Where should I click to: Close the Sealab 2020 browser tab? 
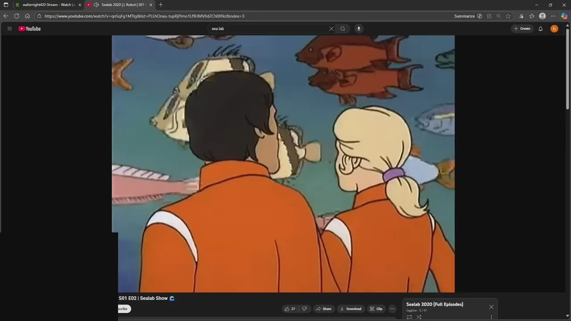pyautogui.click(x=151, y=4)
